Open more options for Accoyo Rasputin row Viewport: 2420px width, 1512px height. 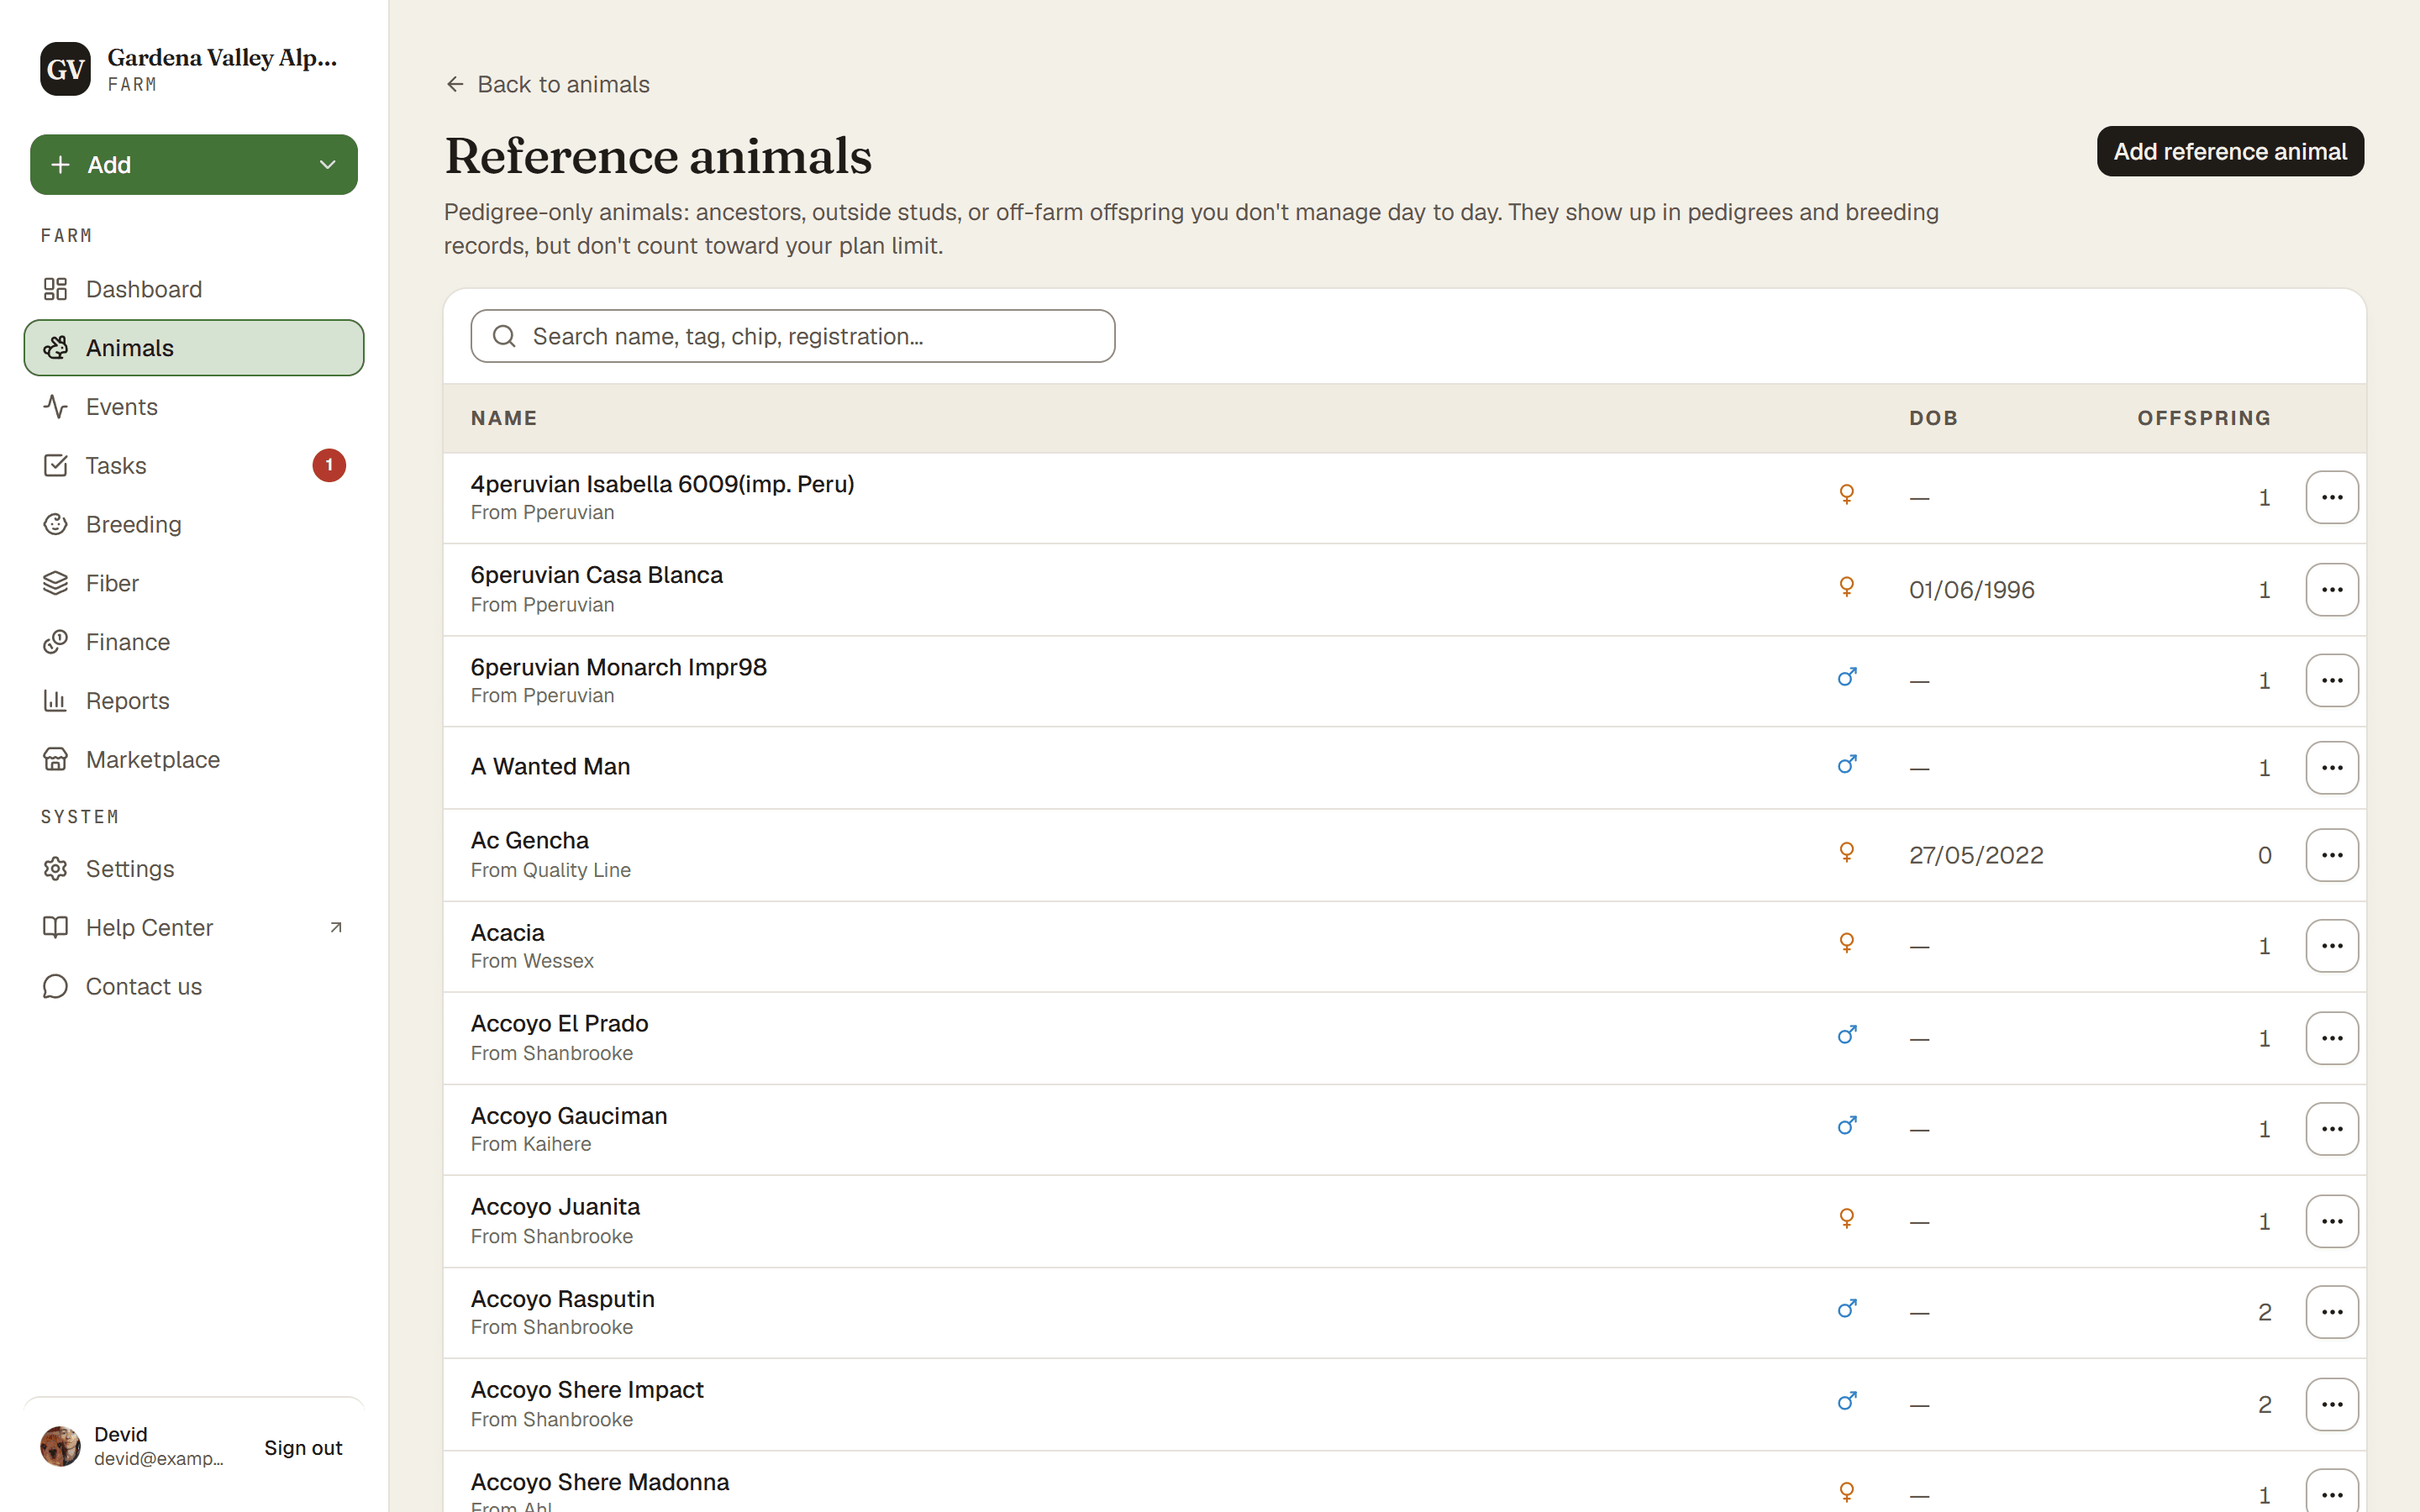pos(2332,1312)
